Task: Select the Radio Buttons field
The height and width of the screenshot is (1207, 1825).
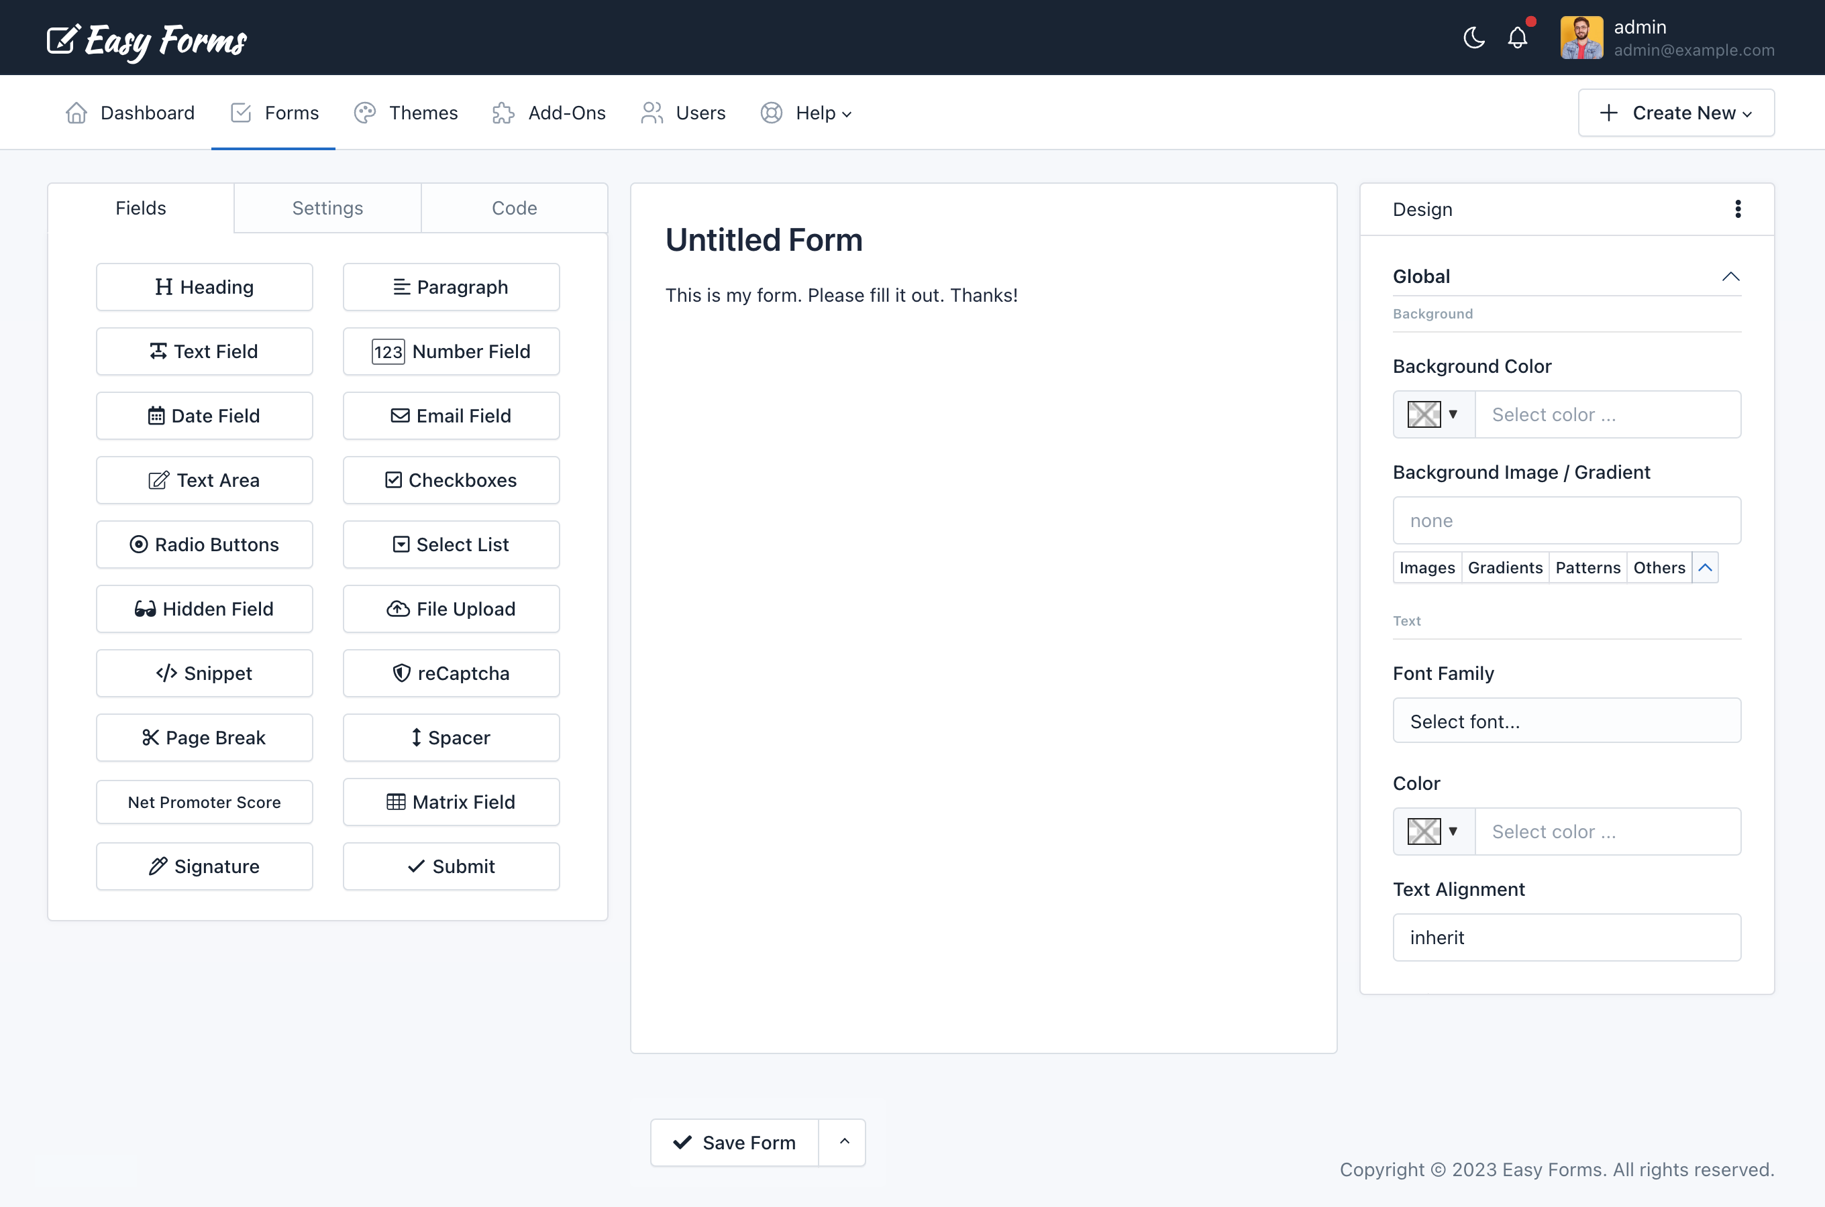Action: pyautogui.click(x=203, y=544)
